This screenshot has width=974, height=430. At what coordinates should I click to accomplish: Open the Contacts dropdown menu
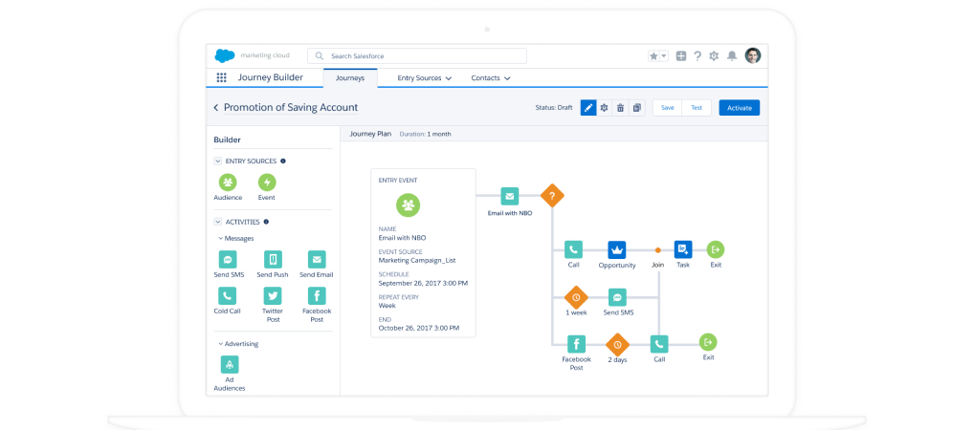pos(491,78)
